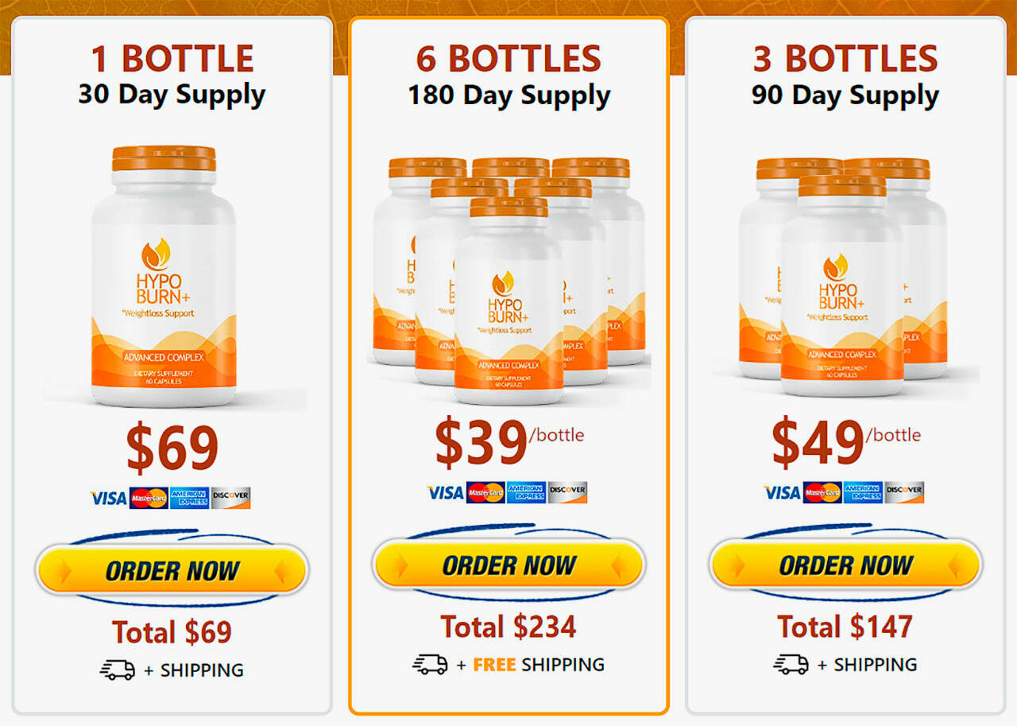Click the Total $234 text
The width and height of the screenshot is (1017, 726).
click(x=508, y=627)
